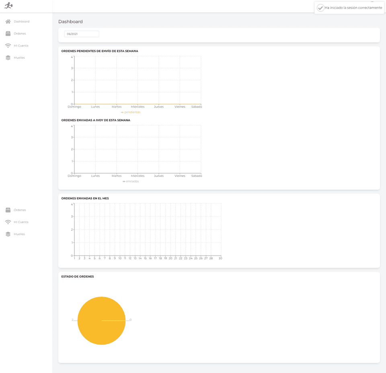This screenshot has height=373, width=386.
Task: Click the checkmark icon in the login notification
Action: click(320, 8)
